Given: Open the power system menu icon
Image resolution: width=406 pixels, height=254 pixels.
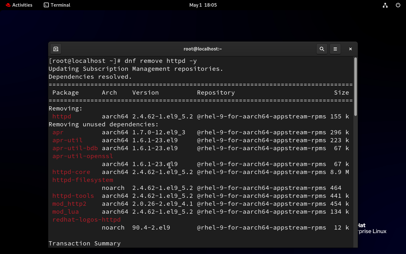Looking at the screenshot, I should [398, 5].
